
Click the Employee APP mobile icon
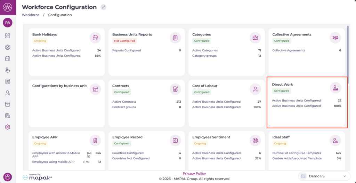pos(95,140)
